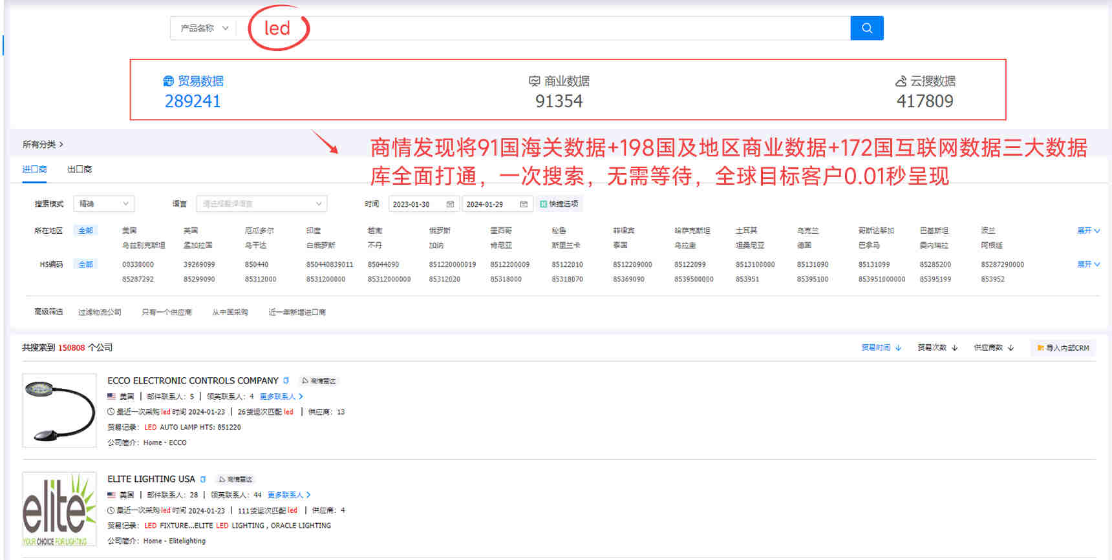Open the 云搜数据 tab

coord(925,81)
